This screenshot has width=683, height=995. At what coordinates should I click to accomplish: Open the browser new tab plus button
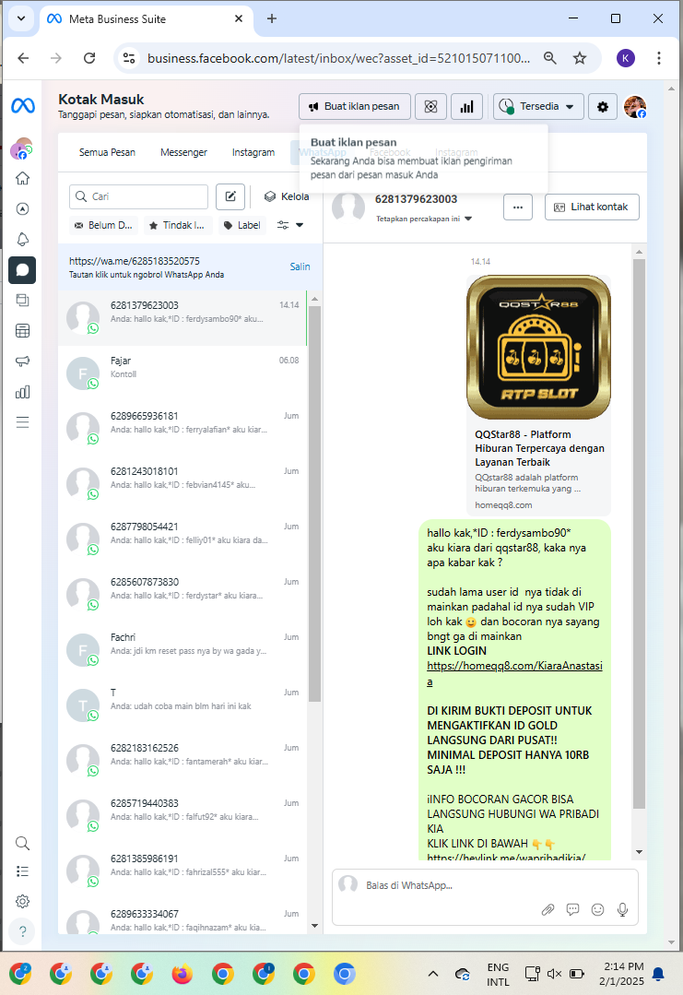pyautogui.click(x=271, y=18)
